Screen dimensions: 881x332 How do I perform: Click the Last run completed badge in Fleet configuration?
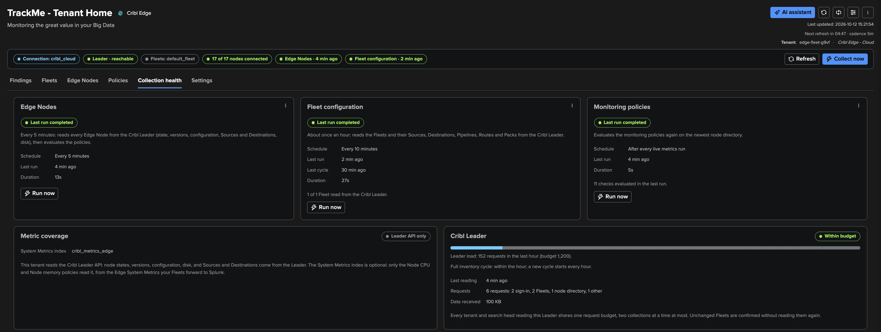[x=335, y=122]
